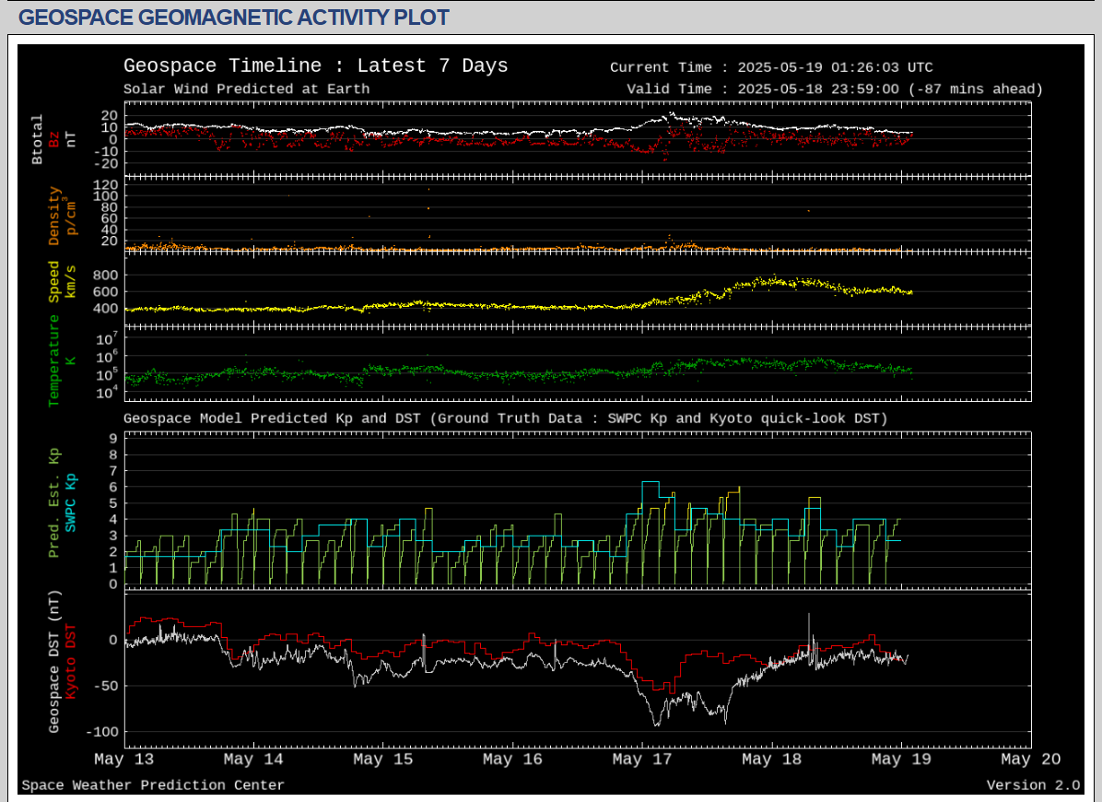The width and height of the screenshot is (1102, 802).
Task: Click 'Solar Wind Predicted at Earth' subtitle
Action: click(x=246, y=89)
